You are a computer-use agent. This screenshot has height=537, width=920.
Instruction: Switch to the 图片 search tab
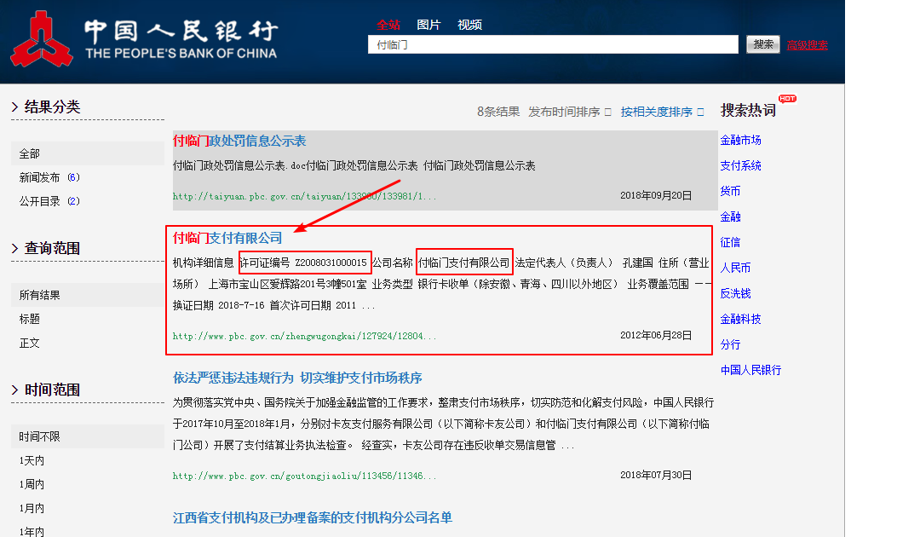pos(430,25)
